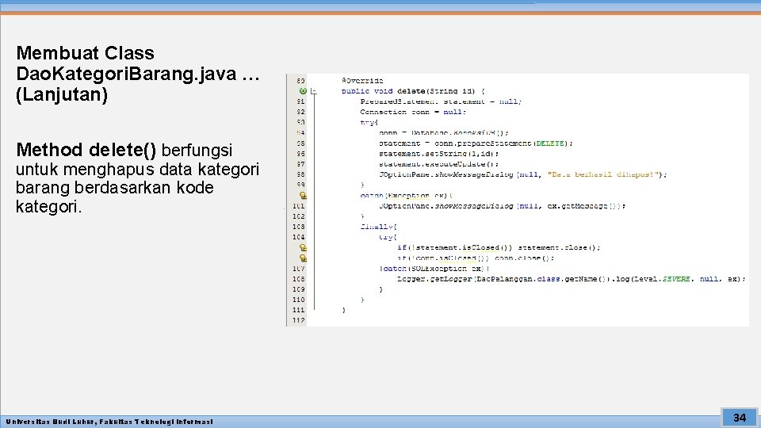Click the 'Membuat Class DaoKategoriBarang.java' slide title

137,73
